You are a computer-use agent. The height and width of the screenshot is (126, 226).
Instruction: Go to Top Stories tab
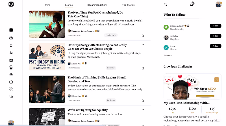[x=128, y=5]
